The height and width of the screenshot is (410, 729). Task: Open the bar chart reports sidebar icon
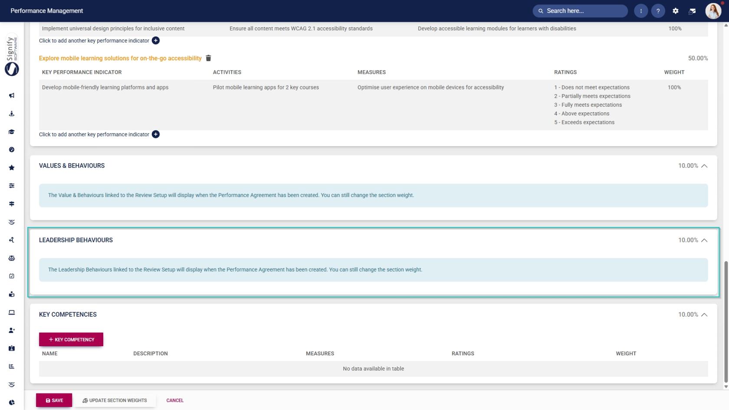12,366
